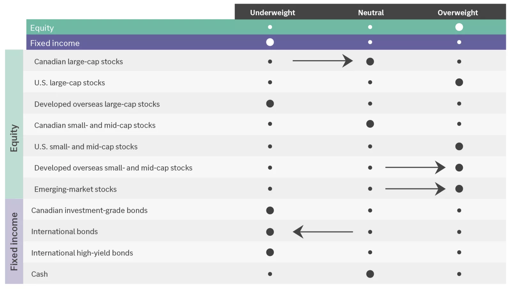Image resolution: width=511 pixels, height=289 pixels.
Task: Click the arrow in Emerging-market stocks row
Action: [x=415, y=189]
